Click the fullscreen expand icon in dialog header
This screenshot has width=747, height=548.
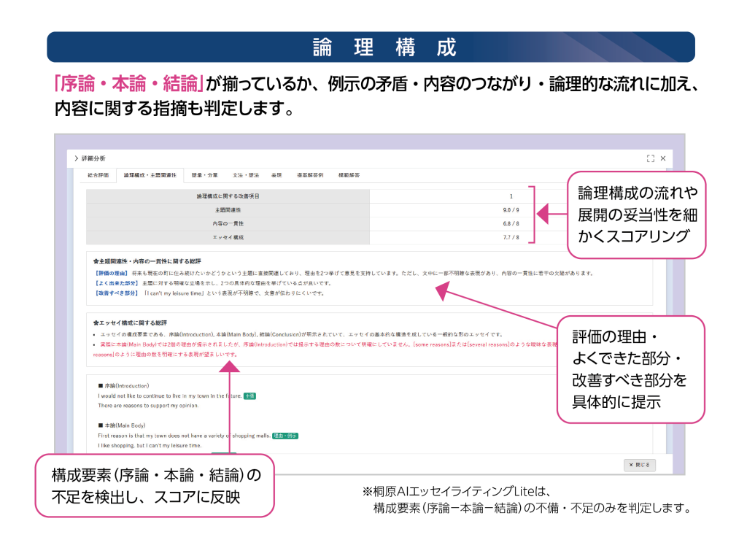click(650, 158)
